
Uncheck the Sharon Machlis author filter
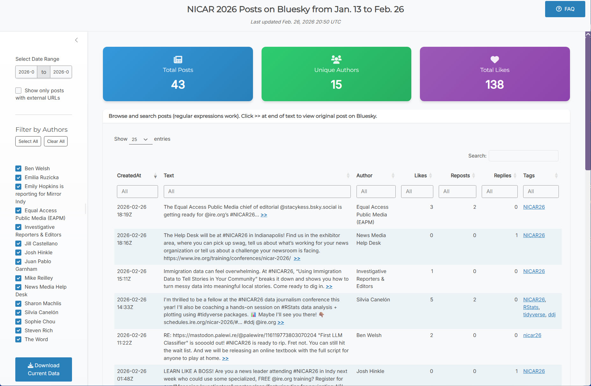pos(18,304)
